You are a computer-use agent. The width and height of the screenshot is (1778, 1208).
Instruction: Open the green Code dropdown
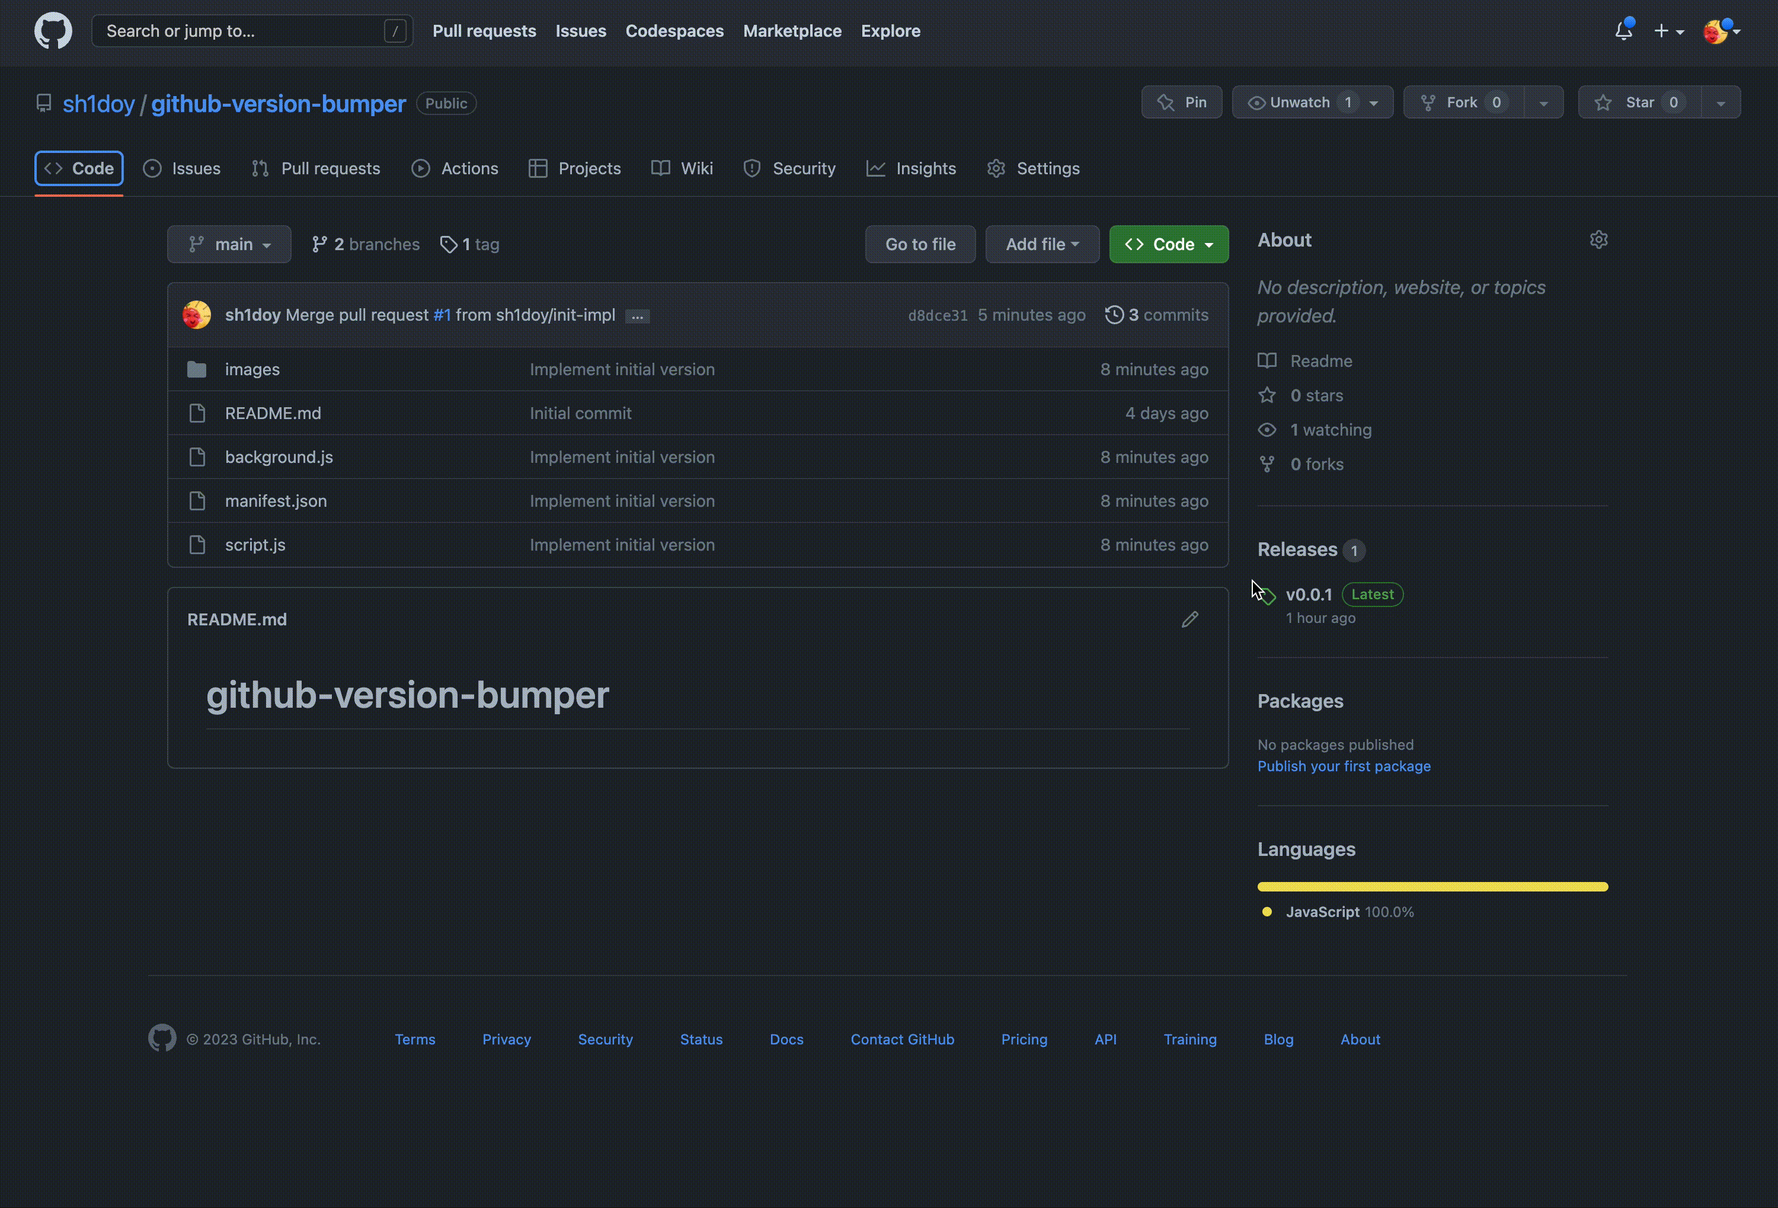1168,245
